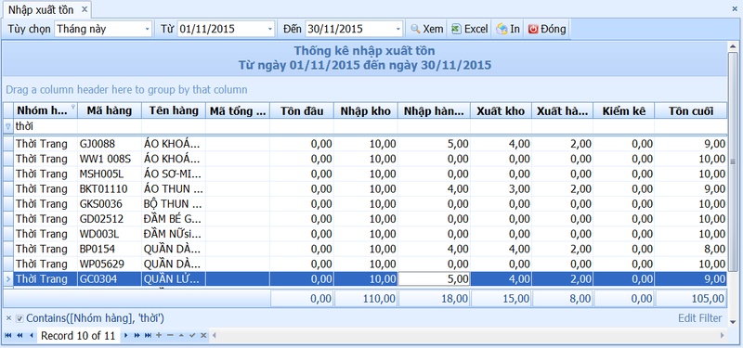This screenshot has height=348, width=743.
Task: Open the Từ date picker dropdown
Action: click(x=270, y=29)
